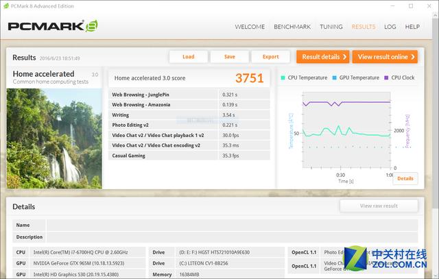The image size is (439, 279).
Task: Click View raw result button
Action: (x=379, y=206)
